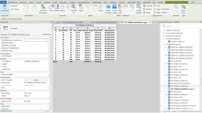Open the View Name dropdown in ribbon

(x=17, y=9)
